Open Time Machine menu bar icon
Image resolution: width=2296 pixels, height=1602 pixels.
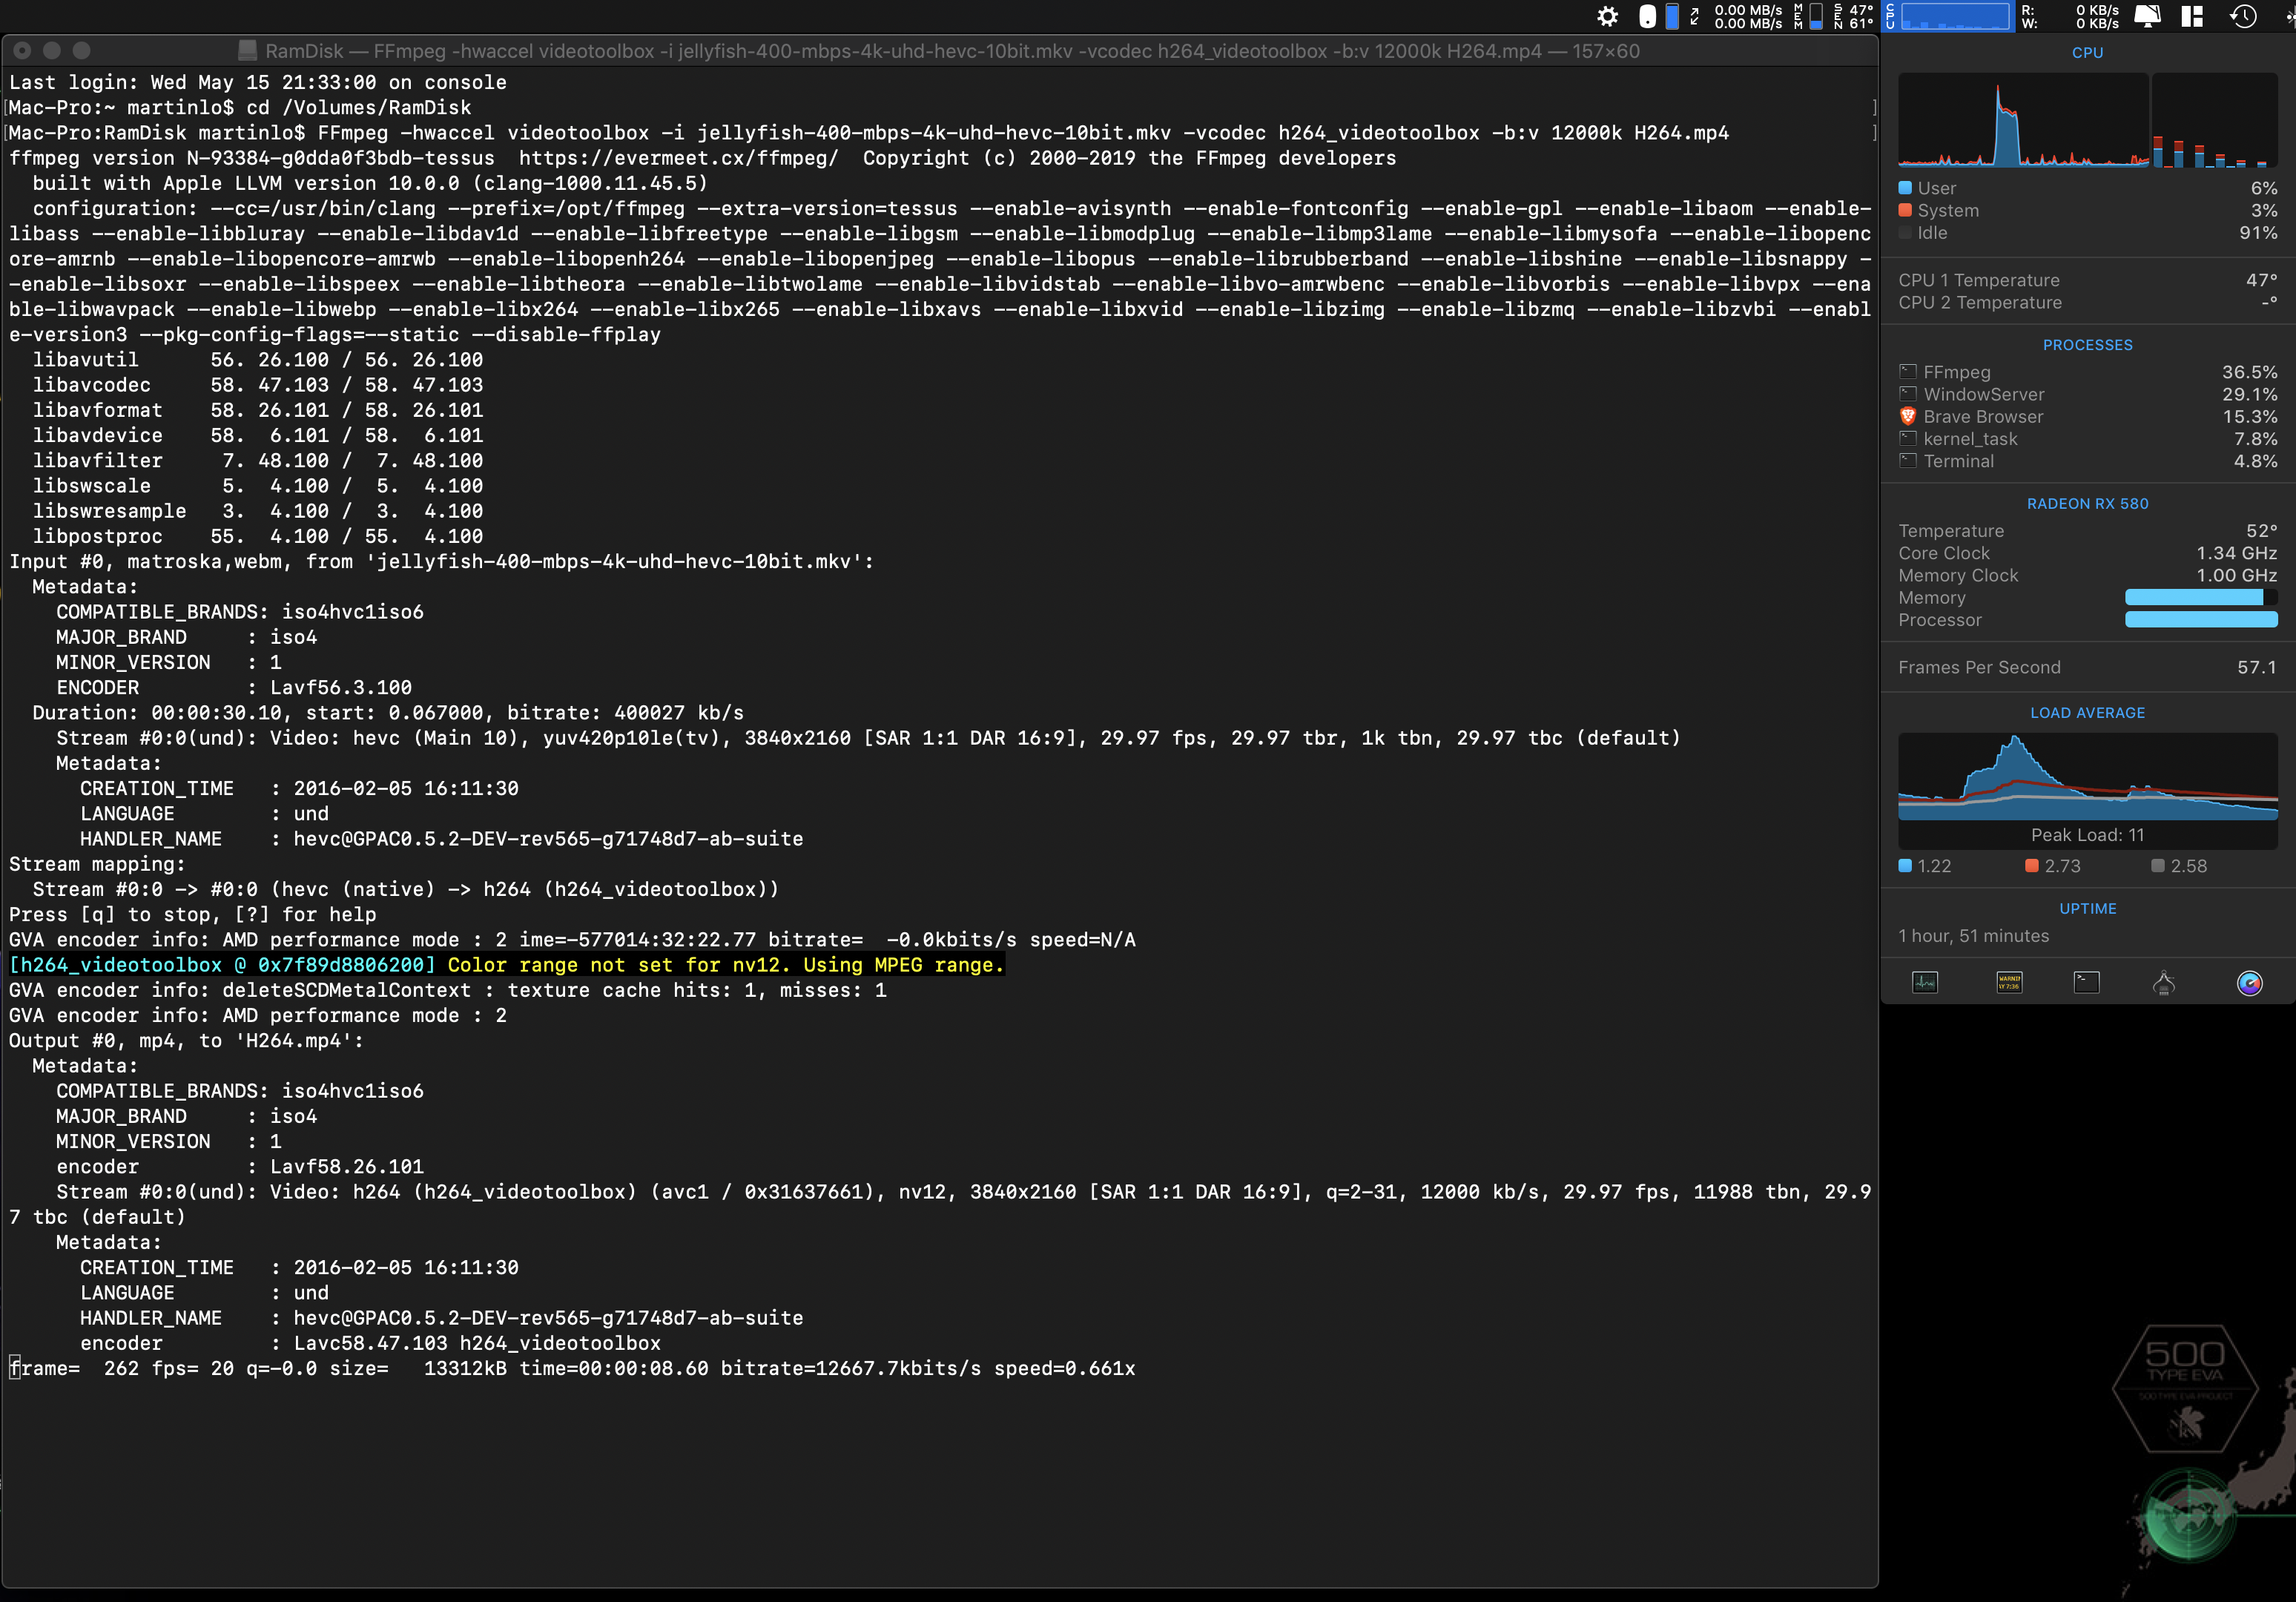(2243, 16)
